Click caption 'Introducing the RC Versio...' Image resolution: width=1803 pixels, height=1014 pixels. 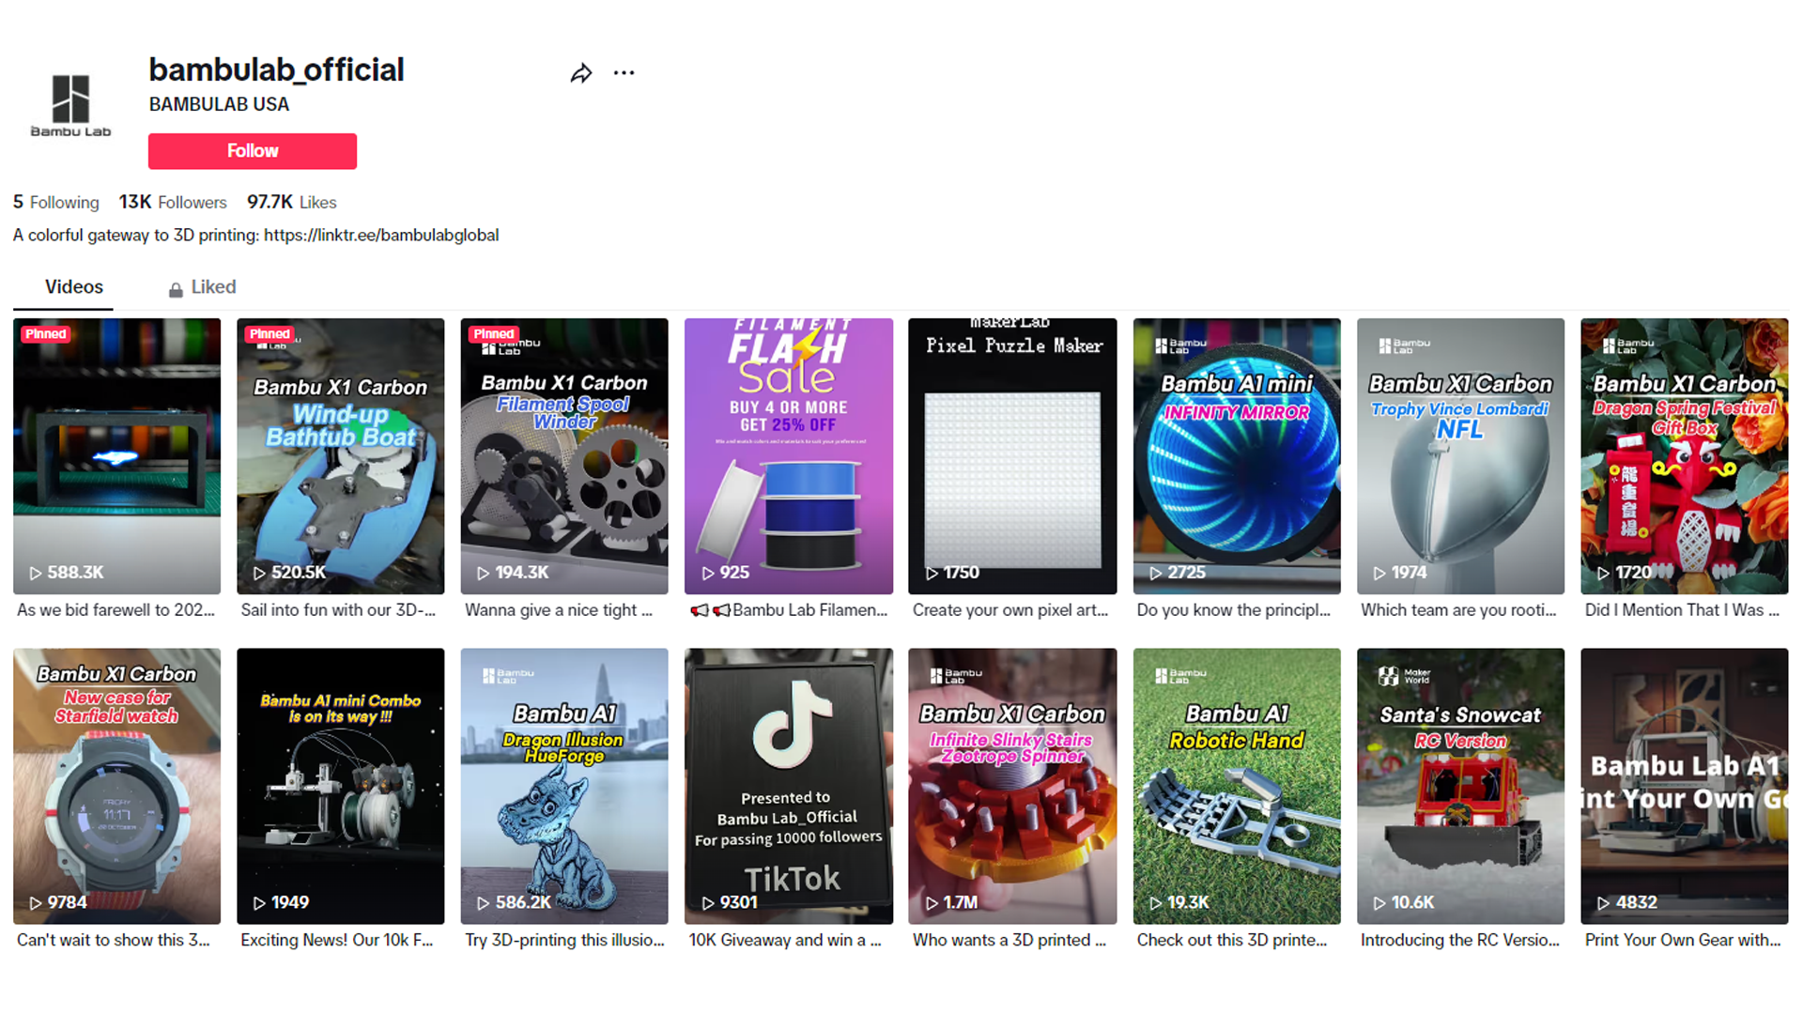click(1460, 940)
